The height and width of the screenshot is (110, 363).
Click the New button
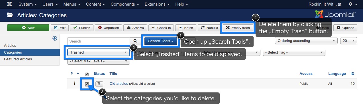(x=28, y=28)
